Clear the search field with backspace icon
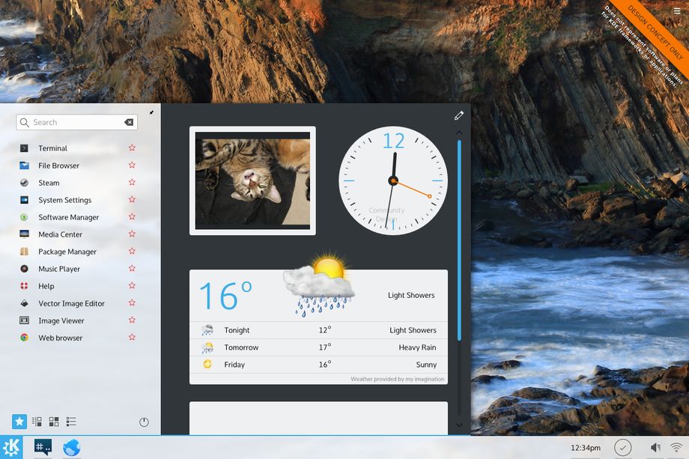 pyautogui.click(x=129, y=122)
